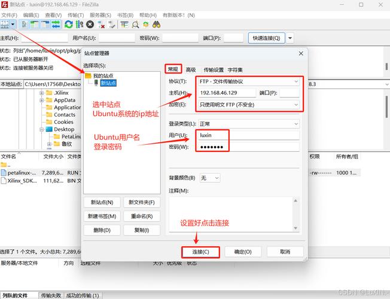Open the 编辑(E) menu
Image resolution: width=390 pixels, height=299 pixels.
(31, 15)
